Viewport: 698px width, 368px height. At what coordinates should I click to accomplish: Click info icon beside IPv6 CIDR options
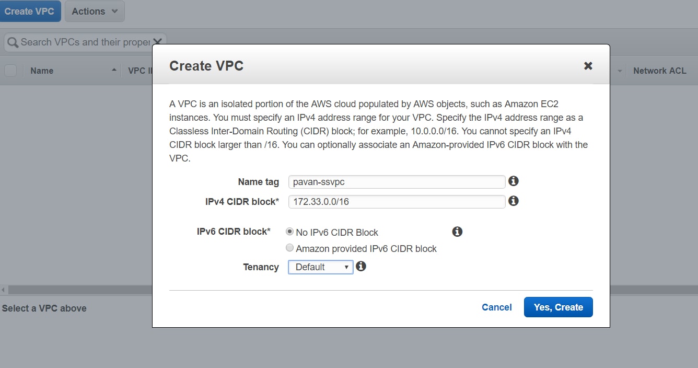457,232
